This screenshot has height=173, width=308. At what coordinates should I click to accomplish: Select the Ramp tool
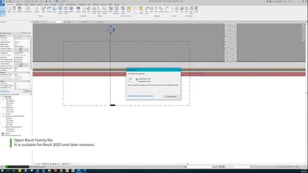pos(84,10)
